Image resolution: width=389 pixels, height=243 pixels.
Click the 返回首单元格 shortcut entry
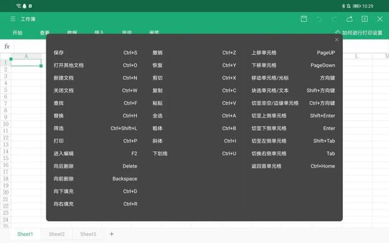(293, 166)
